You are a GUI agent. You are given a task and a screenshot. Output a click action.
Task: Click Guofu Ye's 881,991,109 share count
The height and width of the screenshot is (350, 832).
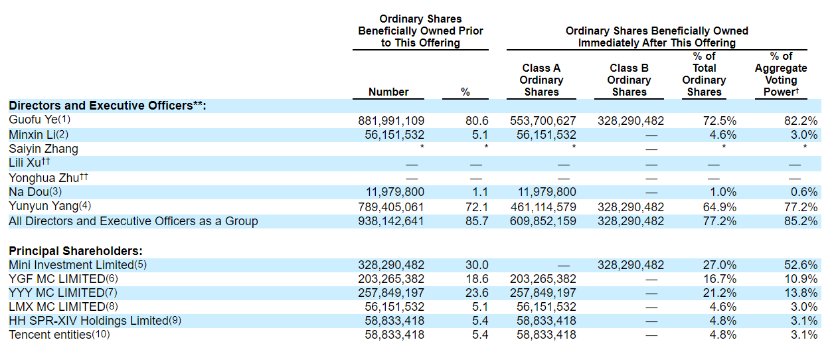[x=391, y=121]
